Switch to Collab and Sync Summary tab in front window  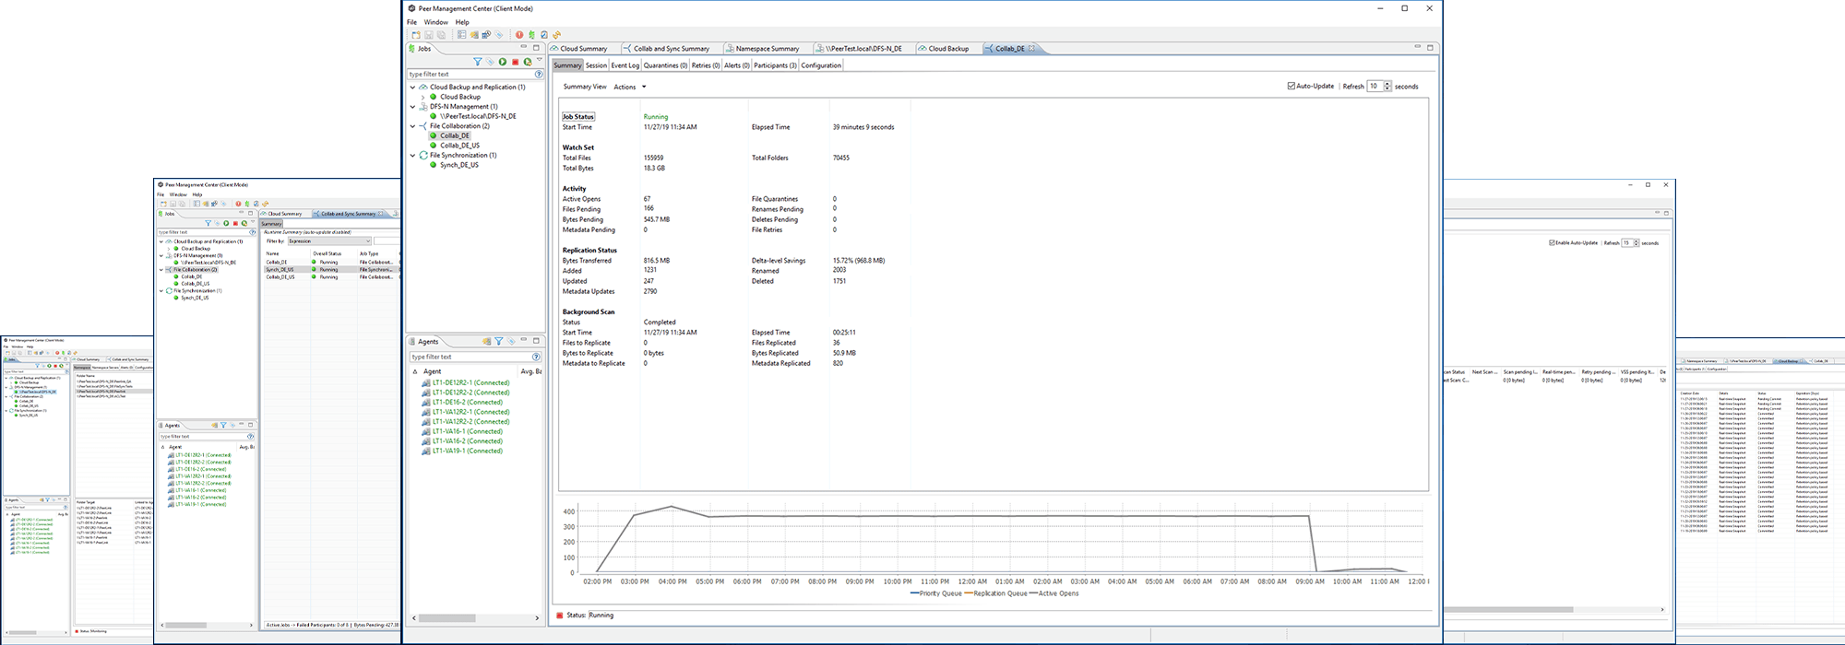pos(671,48)
